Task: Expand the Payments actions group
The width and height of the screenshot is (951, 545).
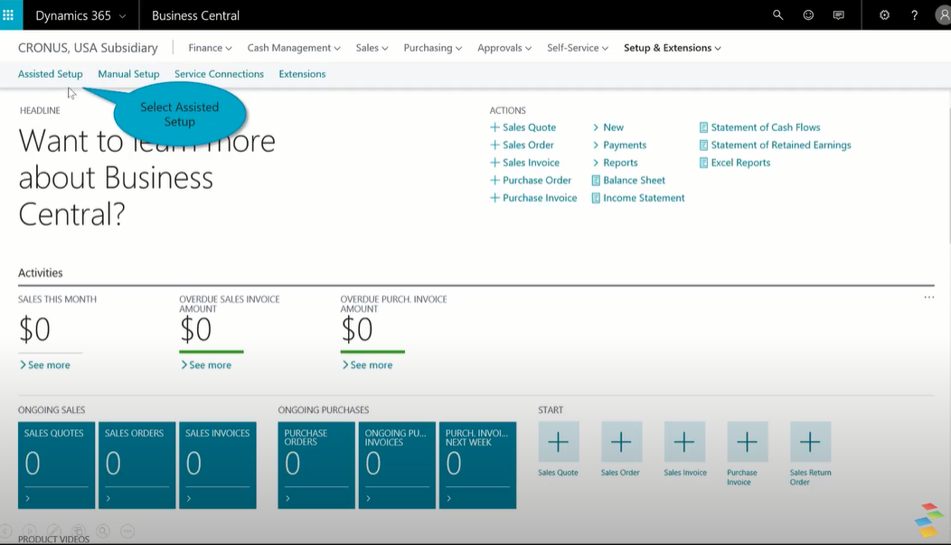Action: tap(620, 145)
